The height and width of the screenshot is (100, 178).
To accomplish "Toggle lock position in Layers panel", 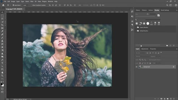I will 145,63.
